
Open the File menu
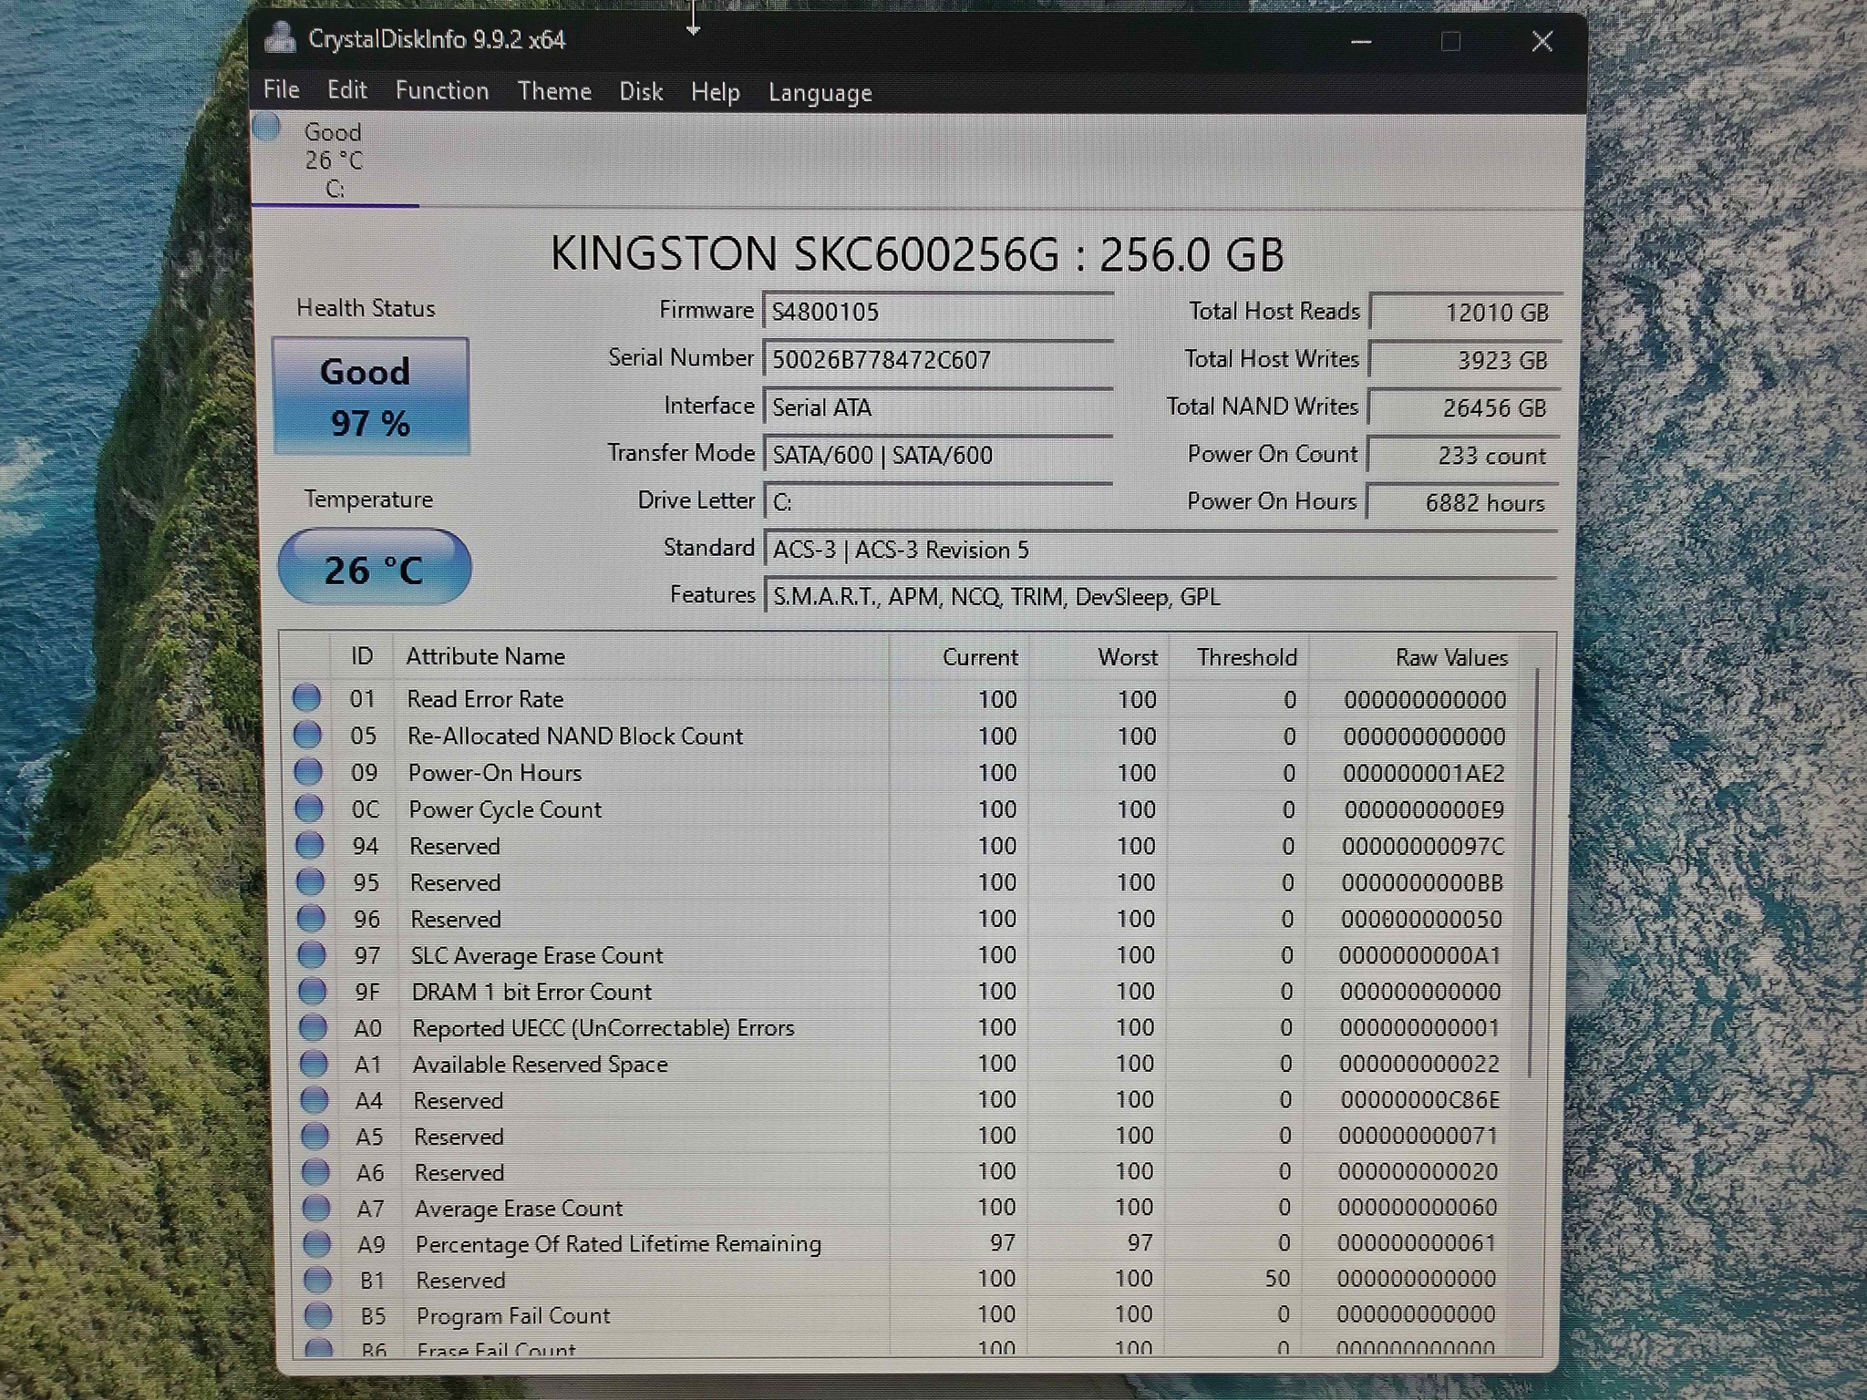coord(281,89)
